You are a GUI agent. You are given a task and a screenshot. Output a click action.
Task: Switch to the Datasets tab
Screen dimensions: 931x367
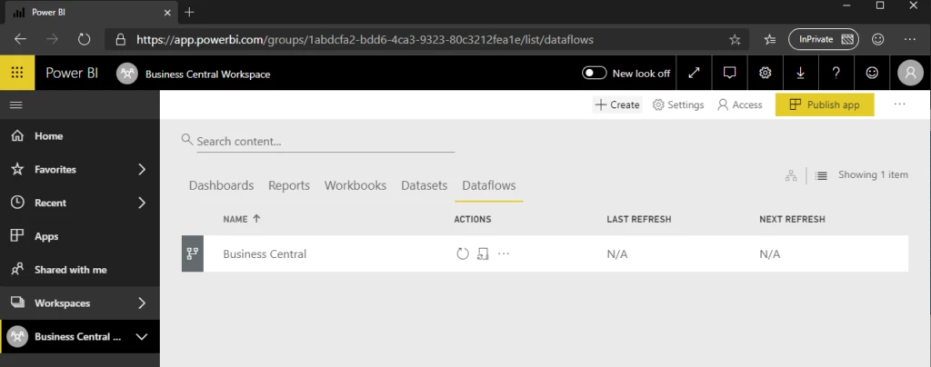click(424, 185)
